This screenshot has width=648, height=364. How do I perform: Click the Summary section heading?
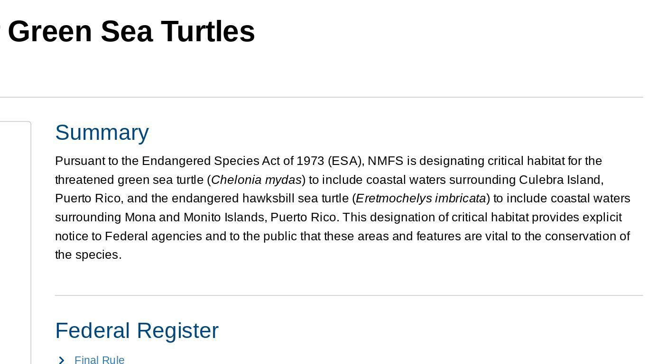(102, 133)
